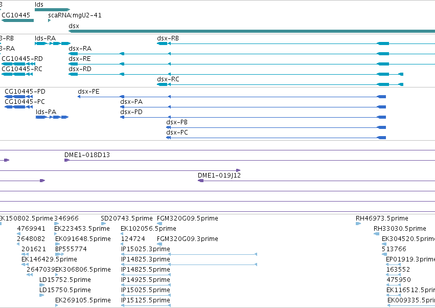The height and width of the screenshot is (308, 435).
Task: Choose the dsx-RC transcript label
Action: click(x=168, y=79)
